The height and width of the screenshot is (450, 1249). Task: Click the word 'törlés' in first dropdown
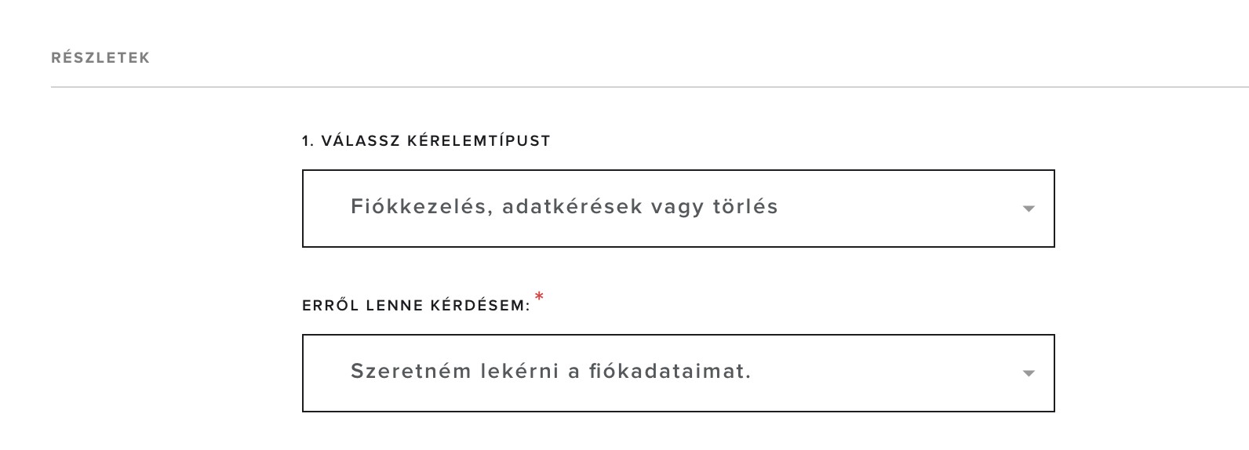(745, 207)
